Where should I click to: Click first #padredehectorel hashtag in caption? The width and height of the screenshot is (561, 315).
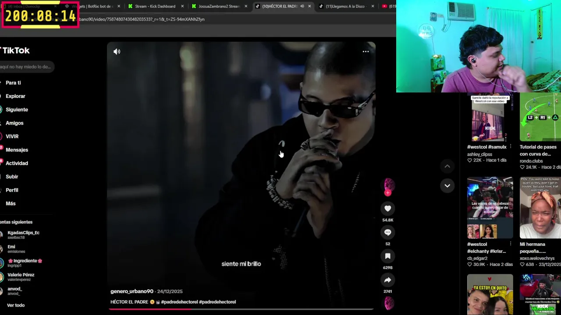tap(179, 302)
